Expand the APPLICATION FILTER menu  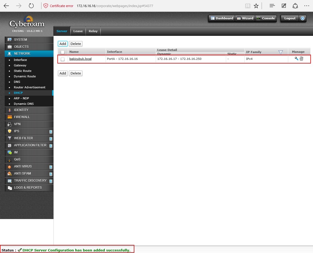[29, 145]
